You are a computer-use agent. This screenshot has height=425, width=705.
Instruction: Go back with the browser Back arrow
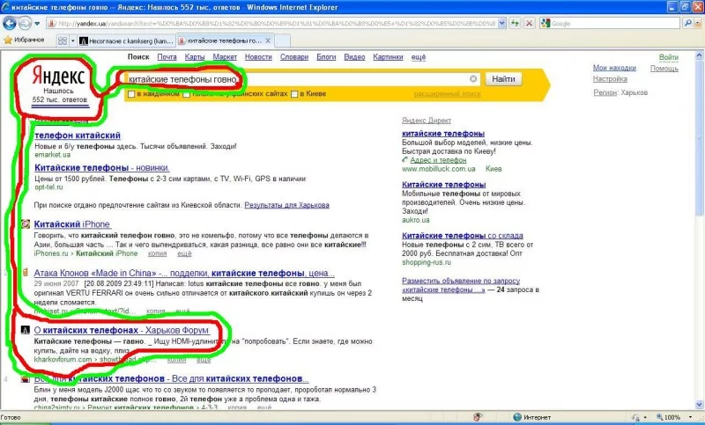tap(10, 23)
